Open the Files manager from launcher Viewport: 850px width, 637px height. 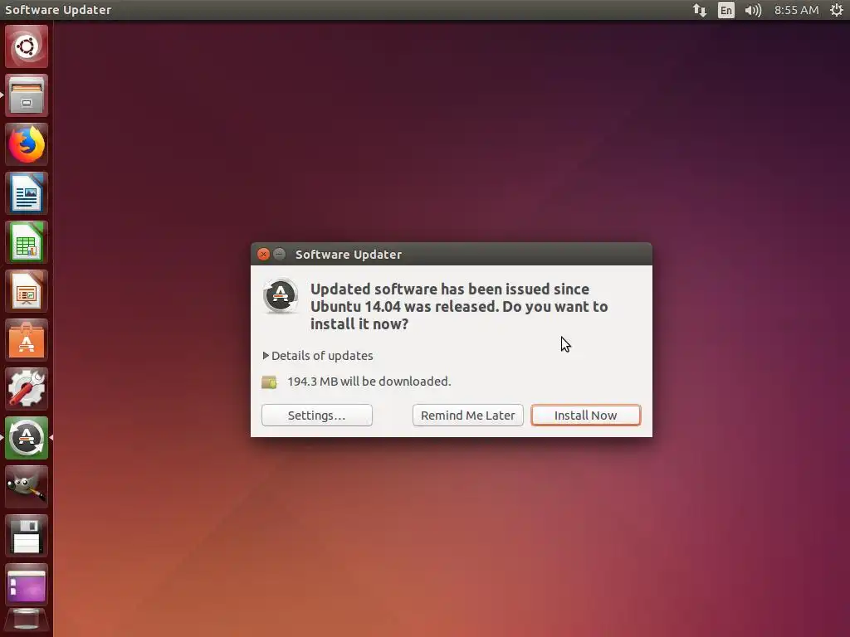click(27, 96)
